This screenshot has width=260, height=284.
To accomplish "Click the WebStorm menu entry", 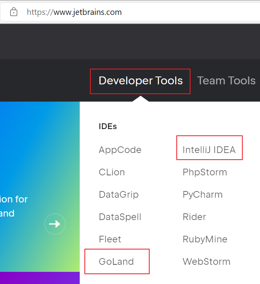I will [206, 262].
